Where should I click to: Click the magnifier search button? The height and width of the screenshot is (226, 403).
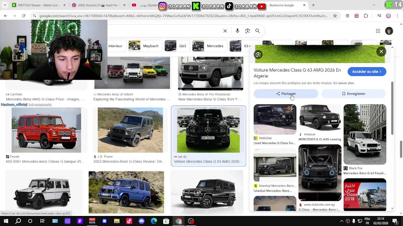click(258, 31)
